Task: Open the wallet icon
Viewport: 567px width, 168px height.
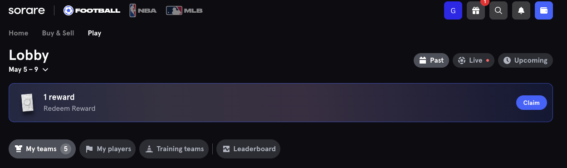Action: (x=544, y=10)
